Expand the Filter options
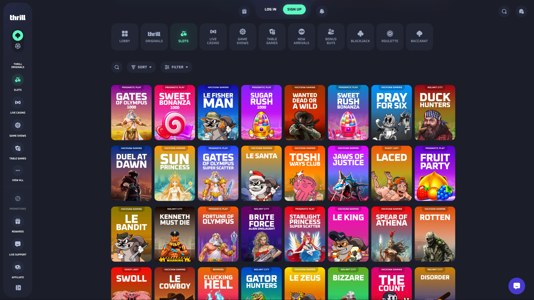534x300 pixels. pyautogui.click(x=176, y=67)
